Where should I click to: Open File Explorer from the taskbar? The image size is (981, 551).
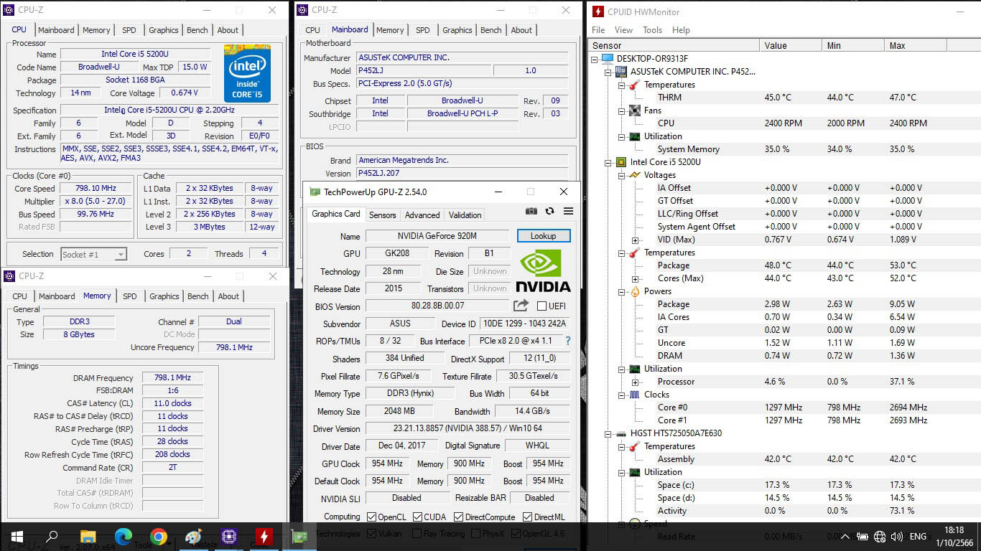point(88,537)
